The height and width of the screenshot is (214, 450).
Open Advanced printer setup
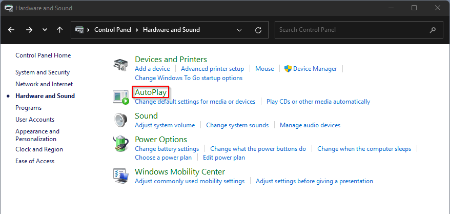tap(212, 69)
